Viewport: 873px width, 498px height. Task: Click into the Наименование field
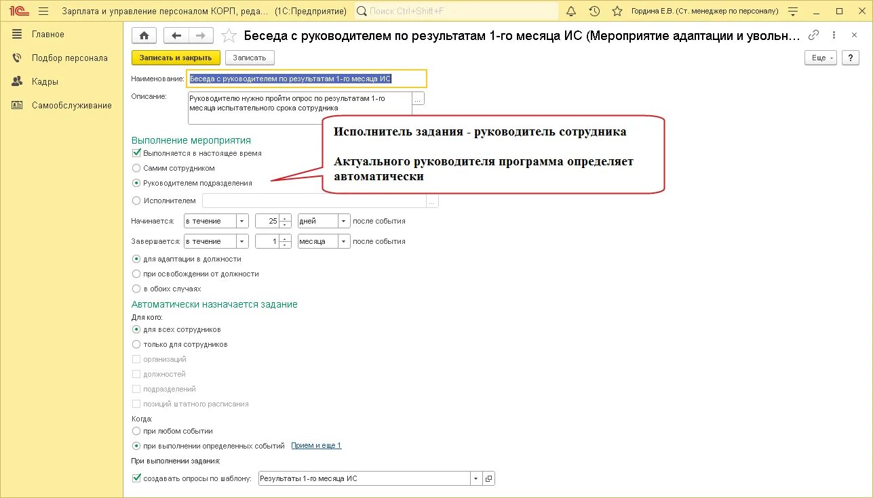pos(307,79)
